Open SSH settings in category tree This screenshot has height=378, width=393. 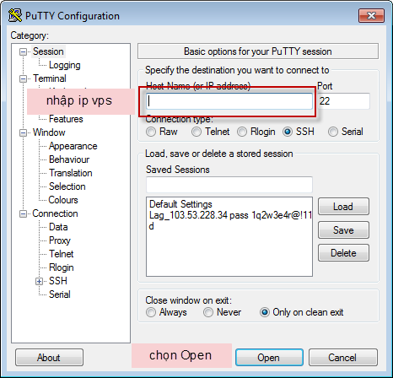coord(58,281)
